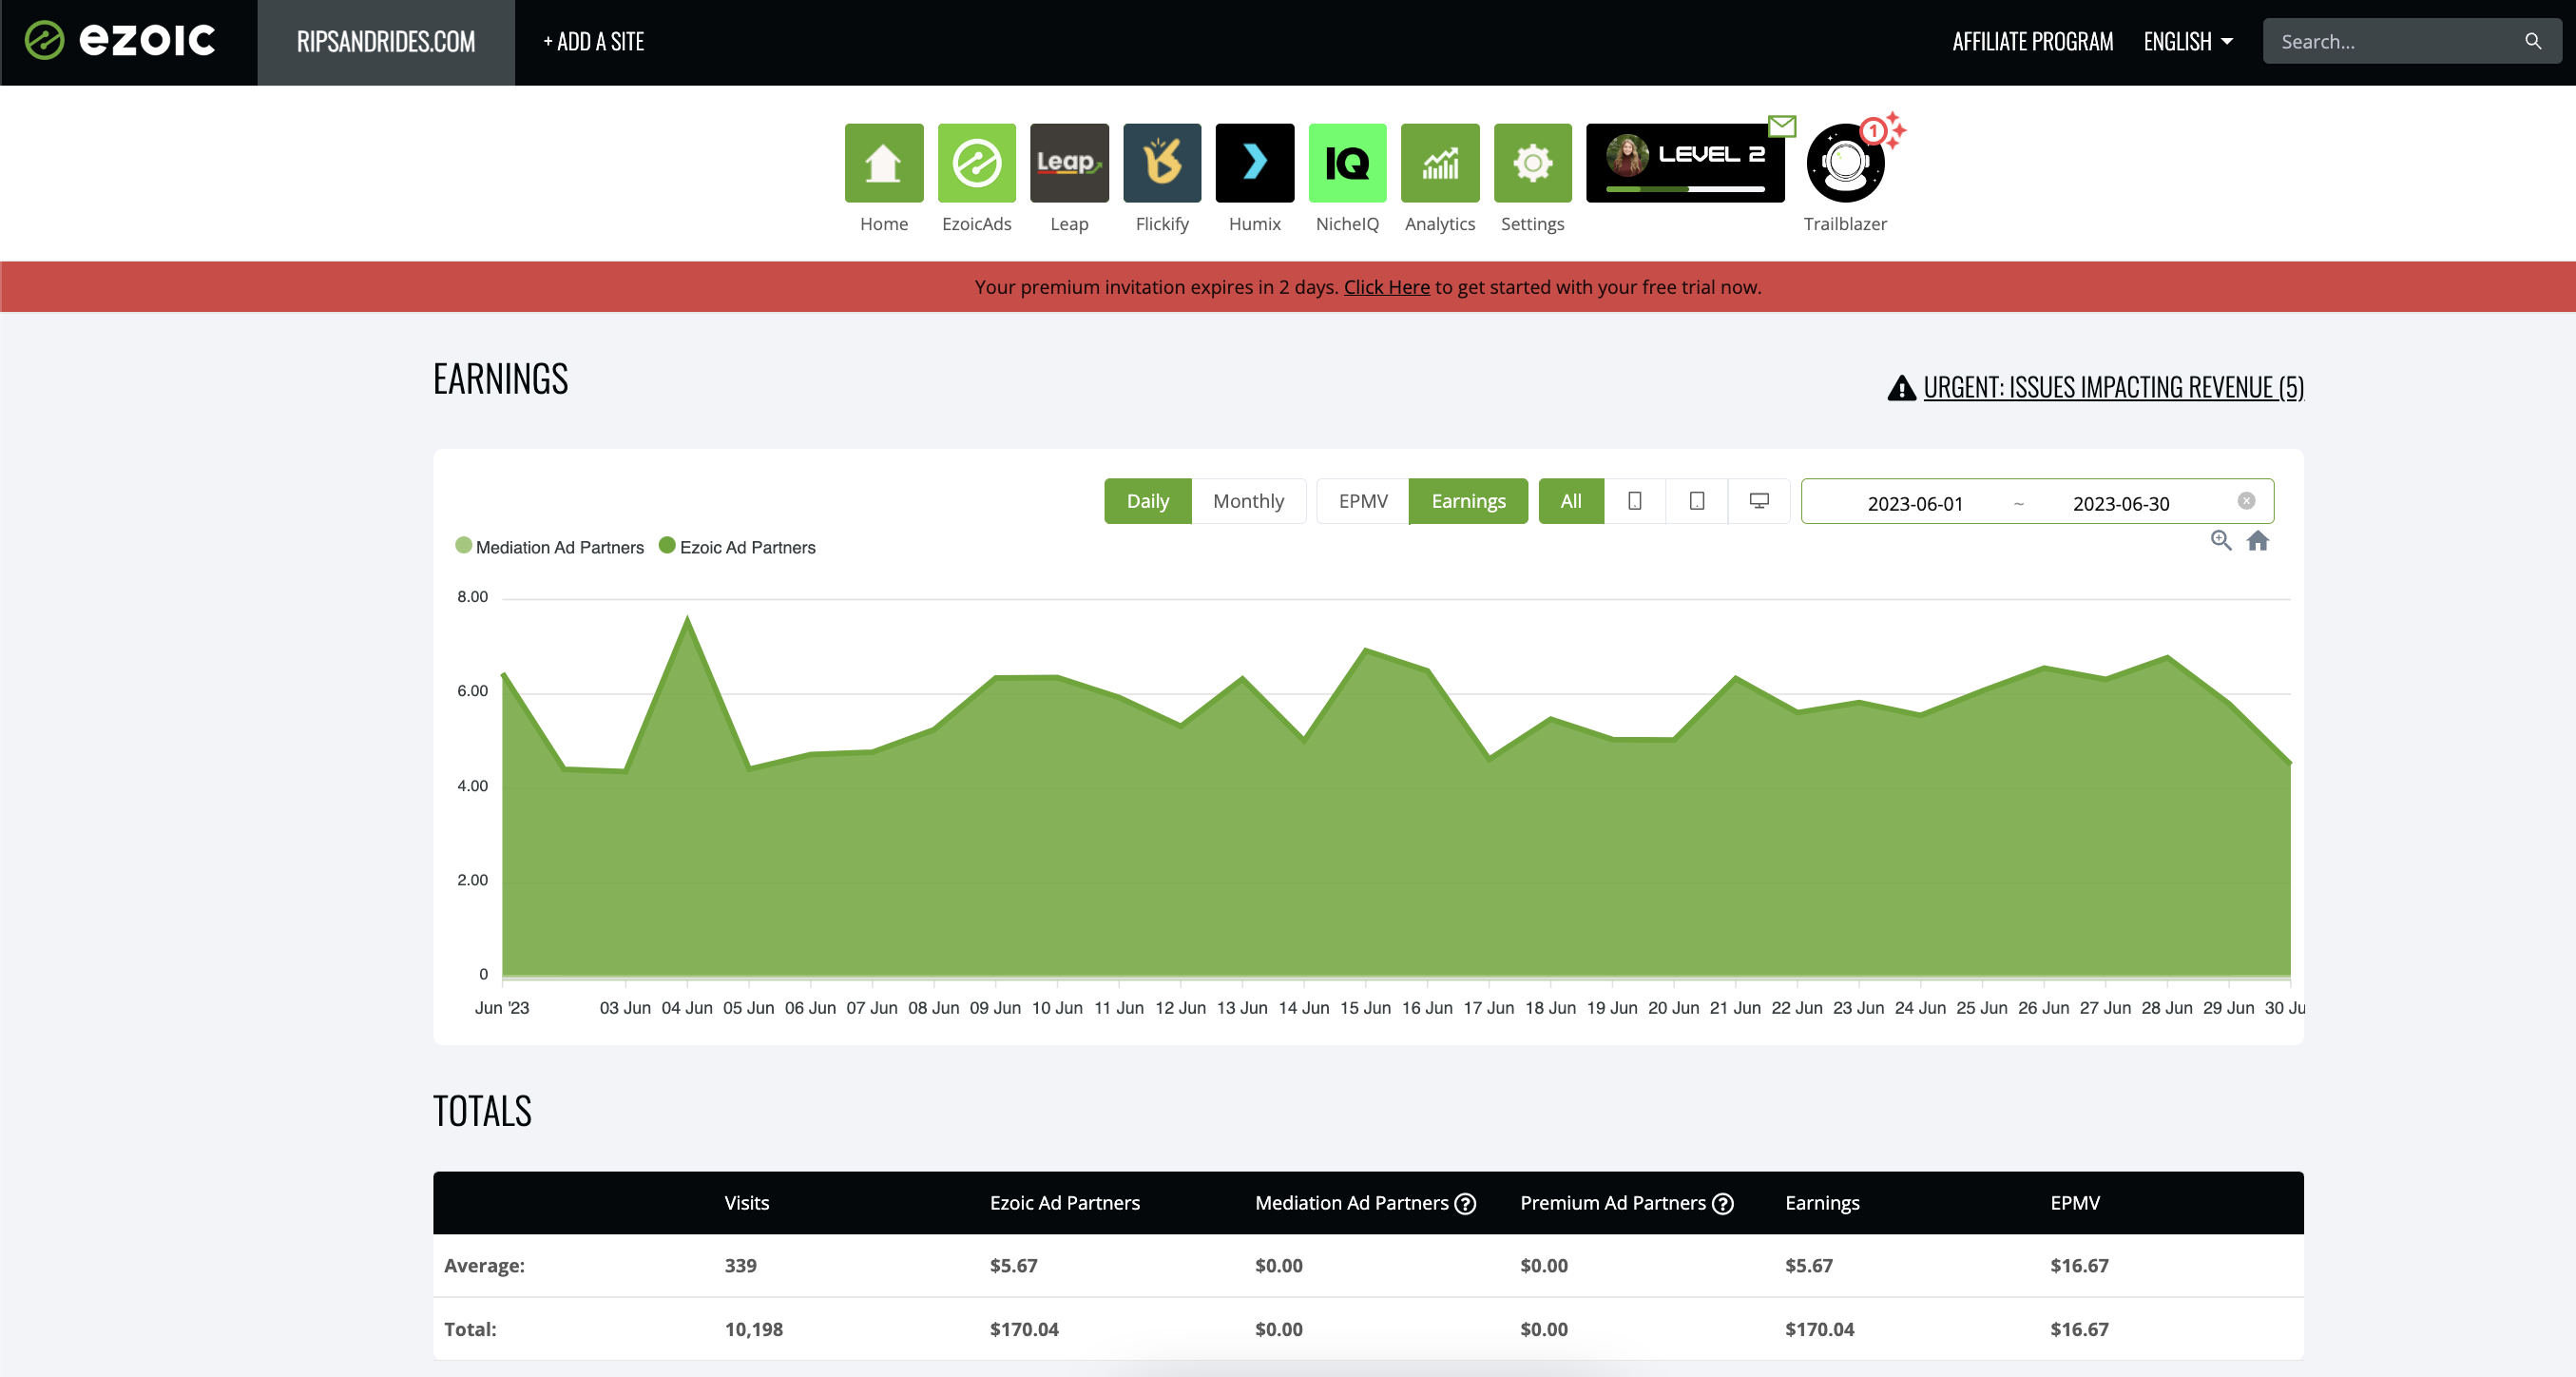Viewport: 2576px width, 1377px height.
Task: Show EPMV in the chart
Action: click(x=1363, y=501)
